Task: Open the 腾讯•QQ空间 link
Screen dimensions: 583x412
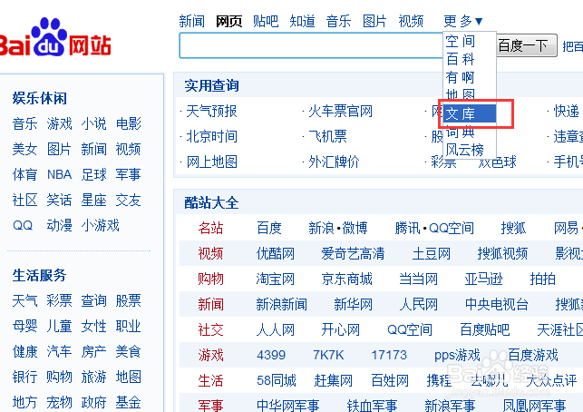Action: coord(434,228)
